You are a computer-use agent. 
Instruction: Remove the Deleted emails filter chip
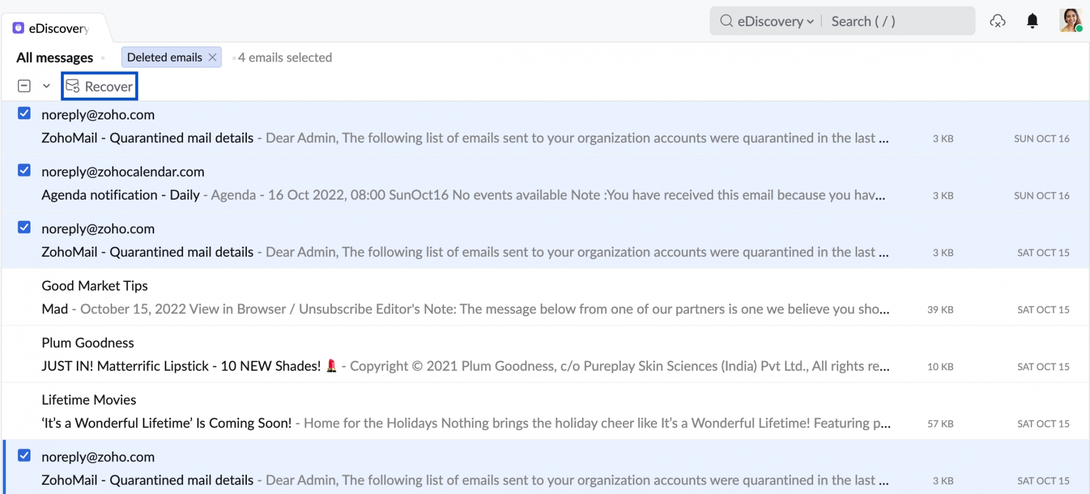213,57
